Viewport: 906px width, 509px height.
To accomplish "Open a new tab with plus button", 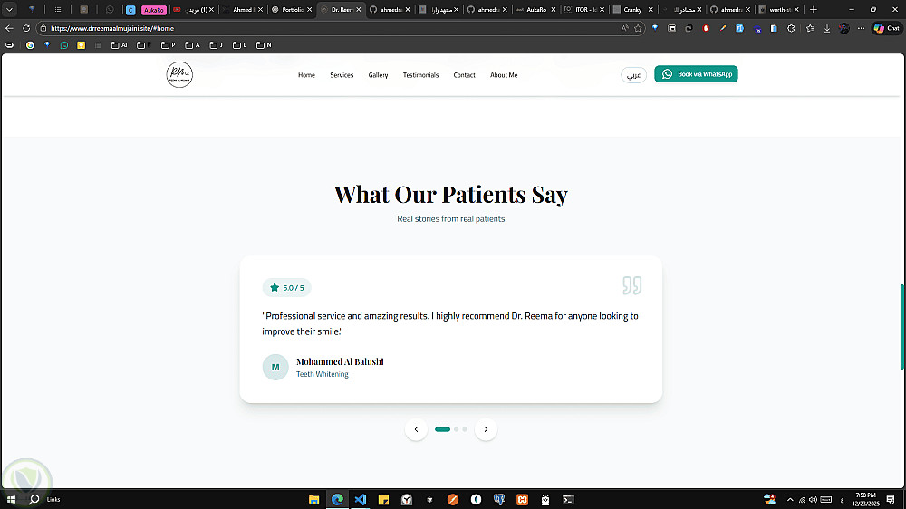I will pyautogui.click(x=814, y=10).
